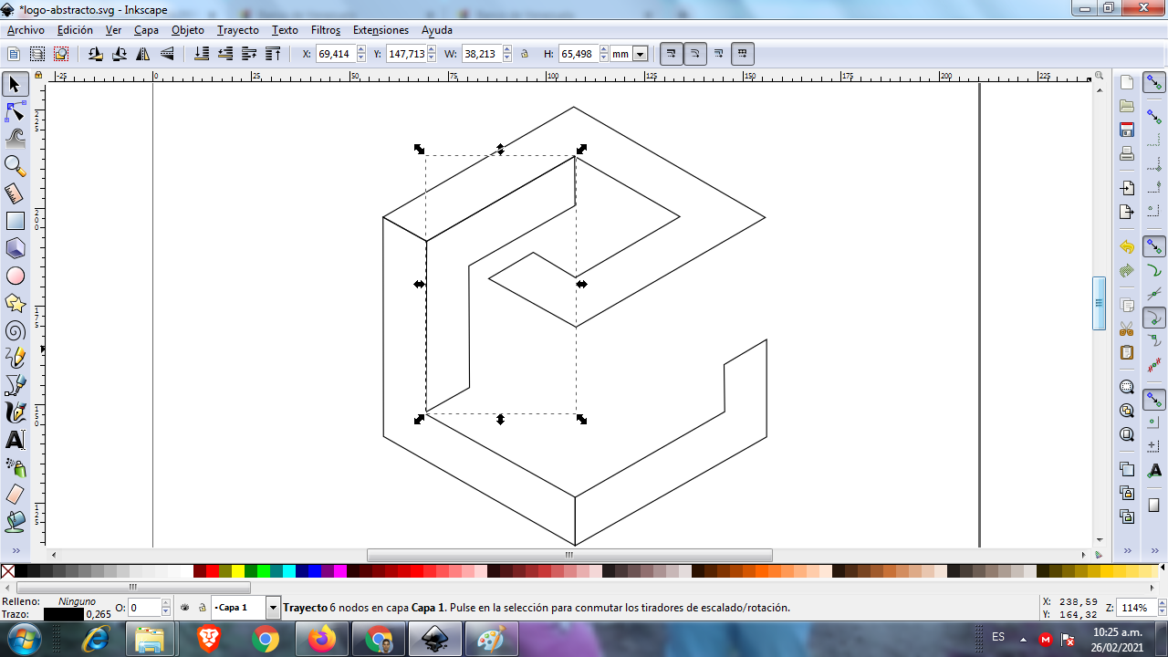Click Print document icon

coord(1127,153)
